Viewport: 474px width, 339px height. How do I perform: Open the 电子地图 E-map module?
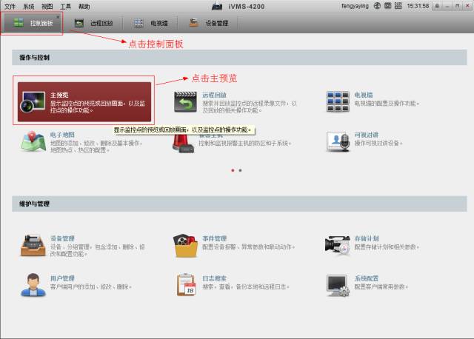coord(33,141)
